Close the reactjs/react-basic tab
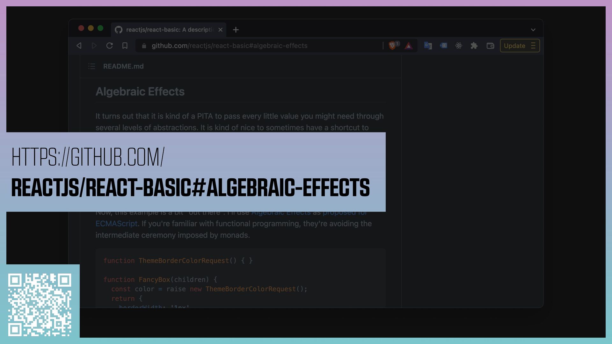Viewport: 612px width, 344px height. tap(220, 30)
